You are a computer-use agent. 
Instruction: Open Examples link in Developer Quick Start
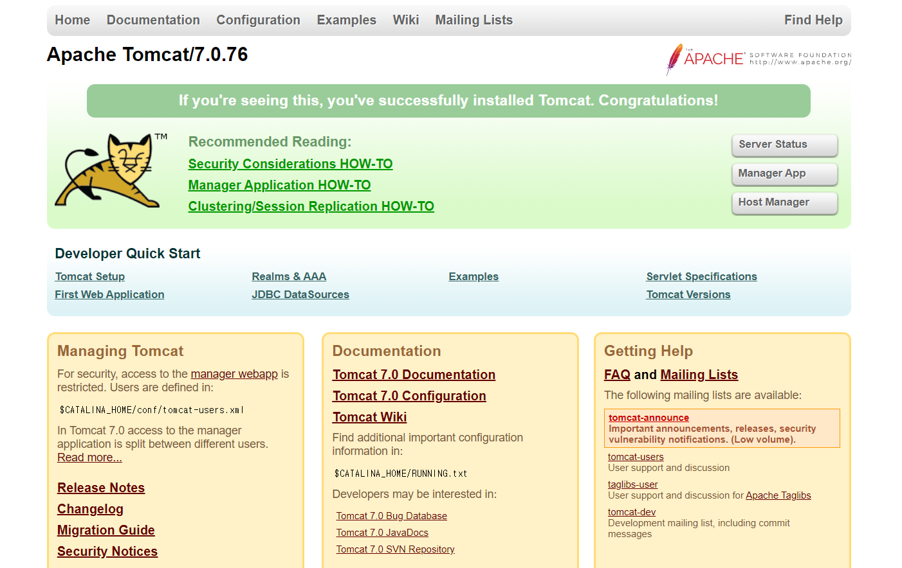coord(474,276)
